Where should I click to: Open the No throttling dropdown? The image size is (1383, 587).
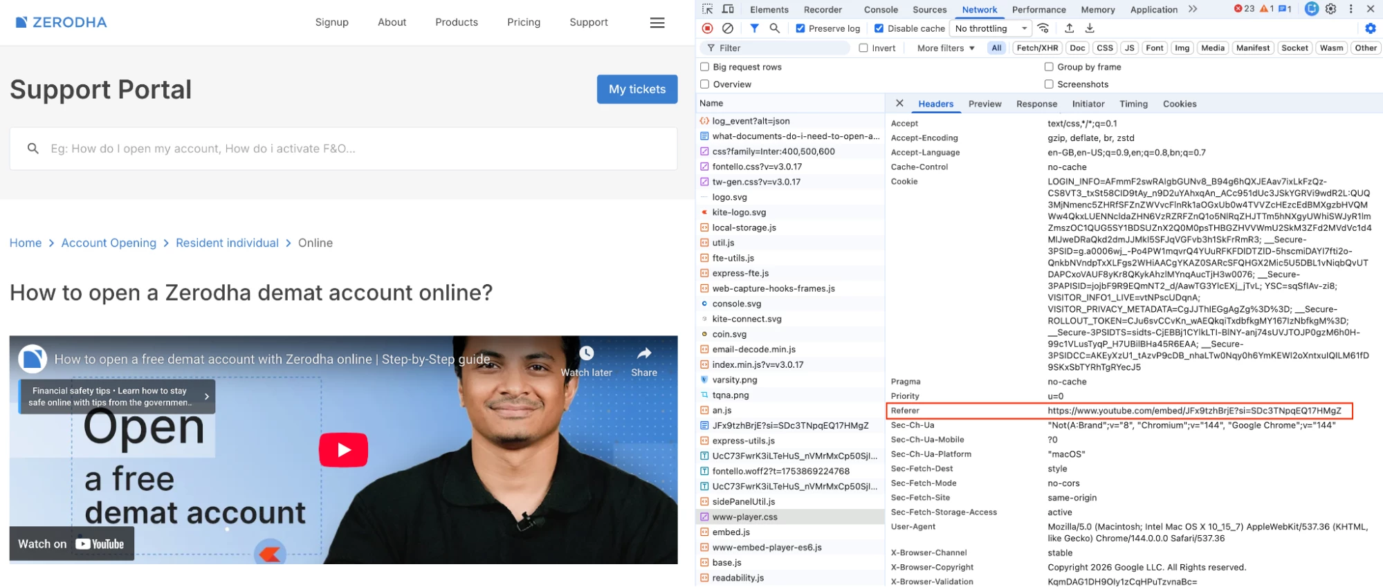[x=991, y=28]
